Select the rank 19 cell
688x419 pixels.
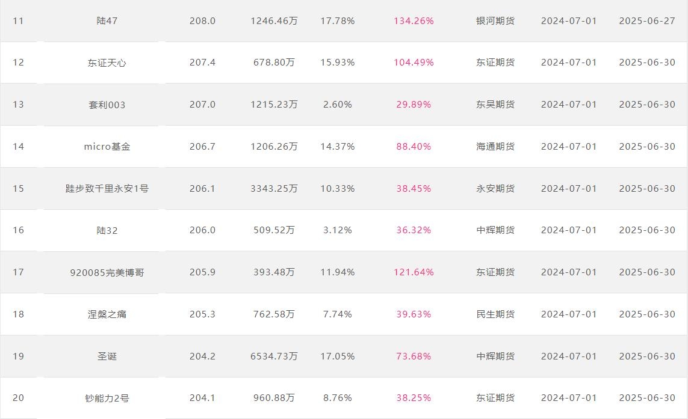[x=19, y=356]
